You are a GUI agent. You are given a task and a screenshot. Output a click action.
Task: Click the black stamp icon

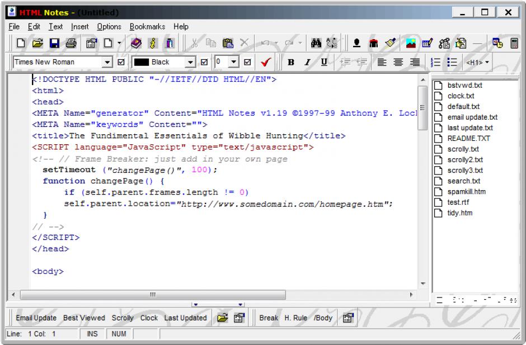[356, 43]
